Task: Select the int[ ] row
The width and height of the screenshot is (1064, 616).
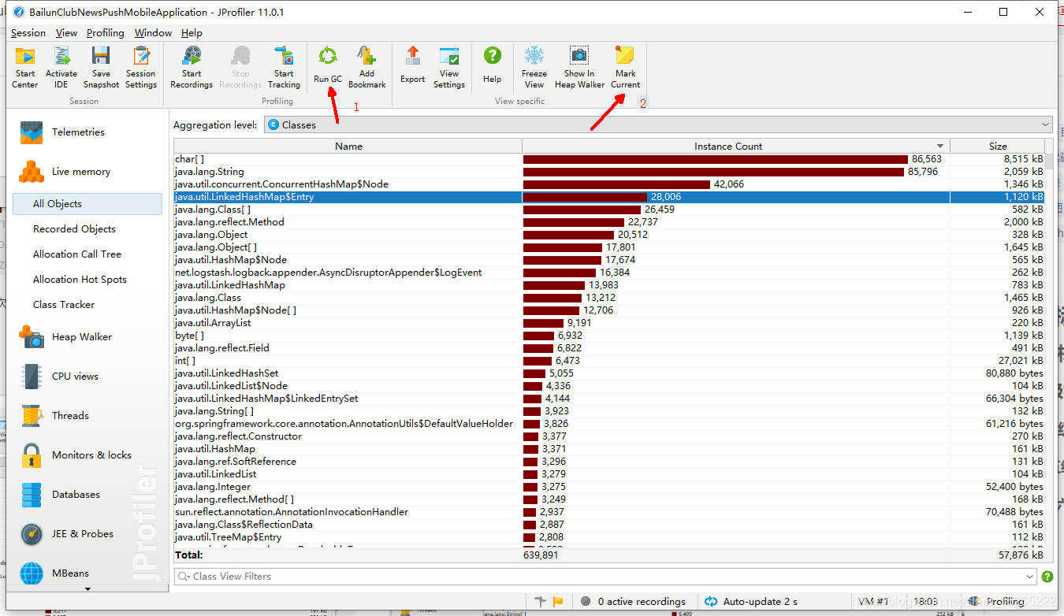Action: (609, 361)
